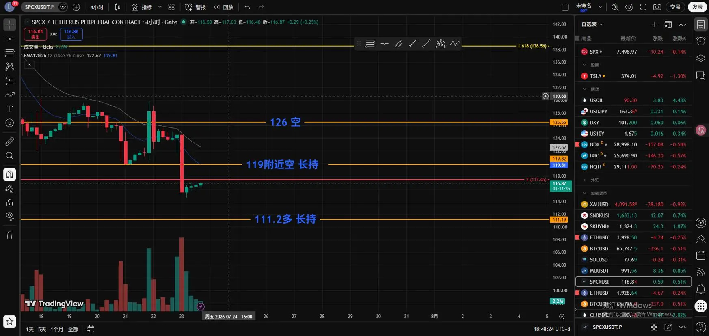Click the 116.86 buy button
709x336 pixels.
coord(71,34)
